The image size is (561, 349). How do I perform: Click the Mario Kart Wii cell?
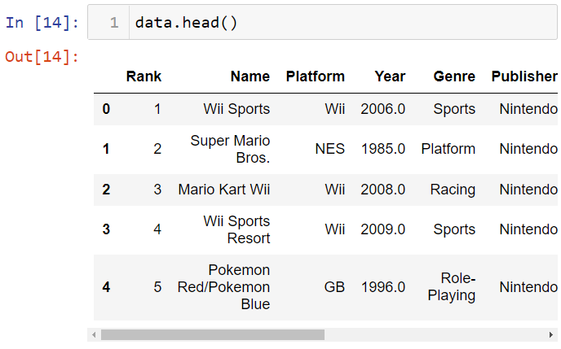pos(224,190)
